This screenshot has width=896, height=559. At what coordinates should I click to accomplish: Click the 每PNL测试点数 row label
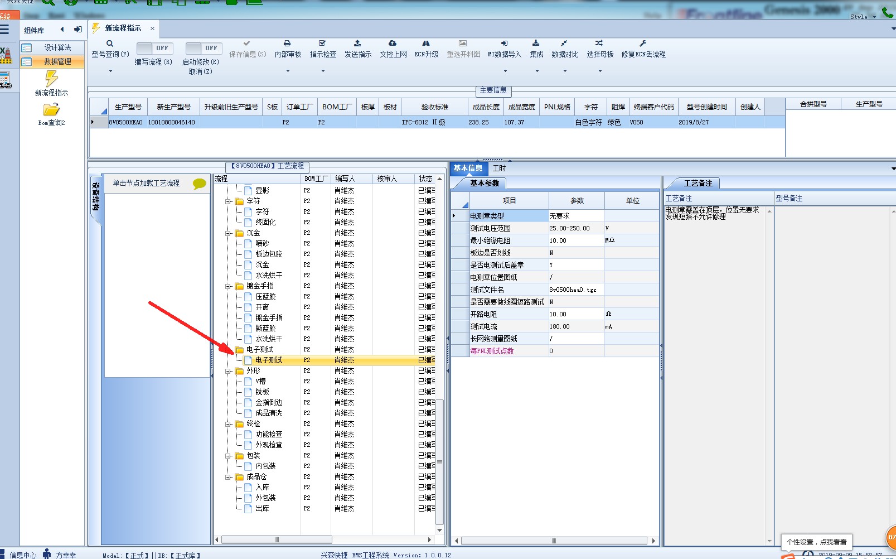pyautogui.click(x=491, y=351)
